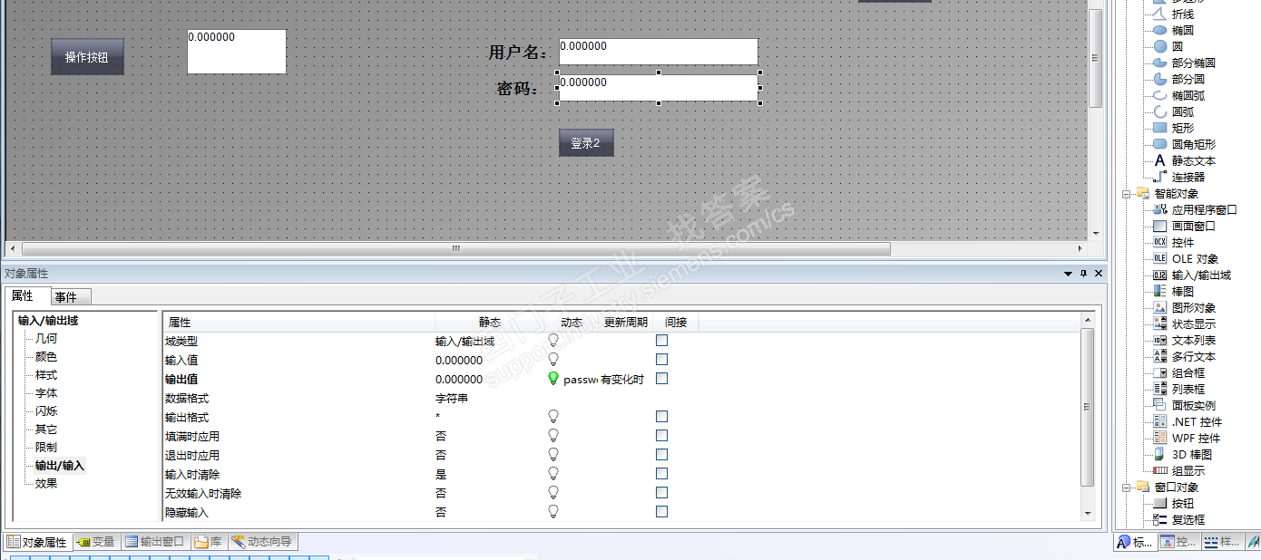Select the 圆弧 circular arc object
This screenshot has height=560, width=1261.
[x=1183, y=111]
